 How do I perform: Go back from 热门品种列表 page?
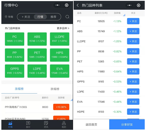(x=78, y=5)
